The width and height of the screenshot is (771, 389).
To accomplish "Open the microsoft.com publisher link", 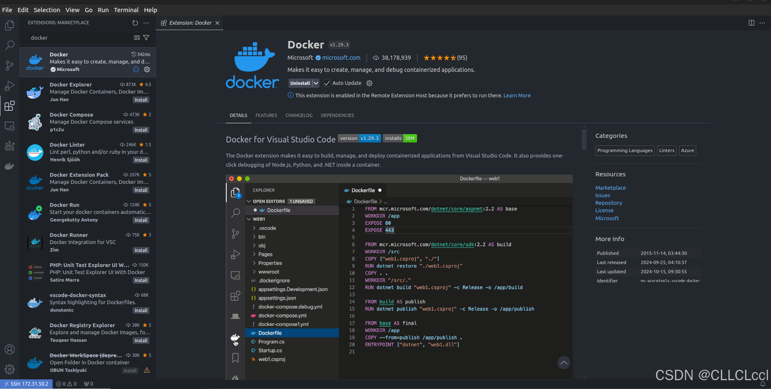I will pos(341,58).
